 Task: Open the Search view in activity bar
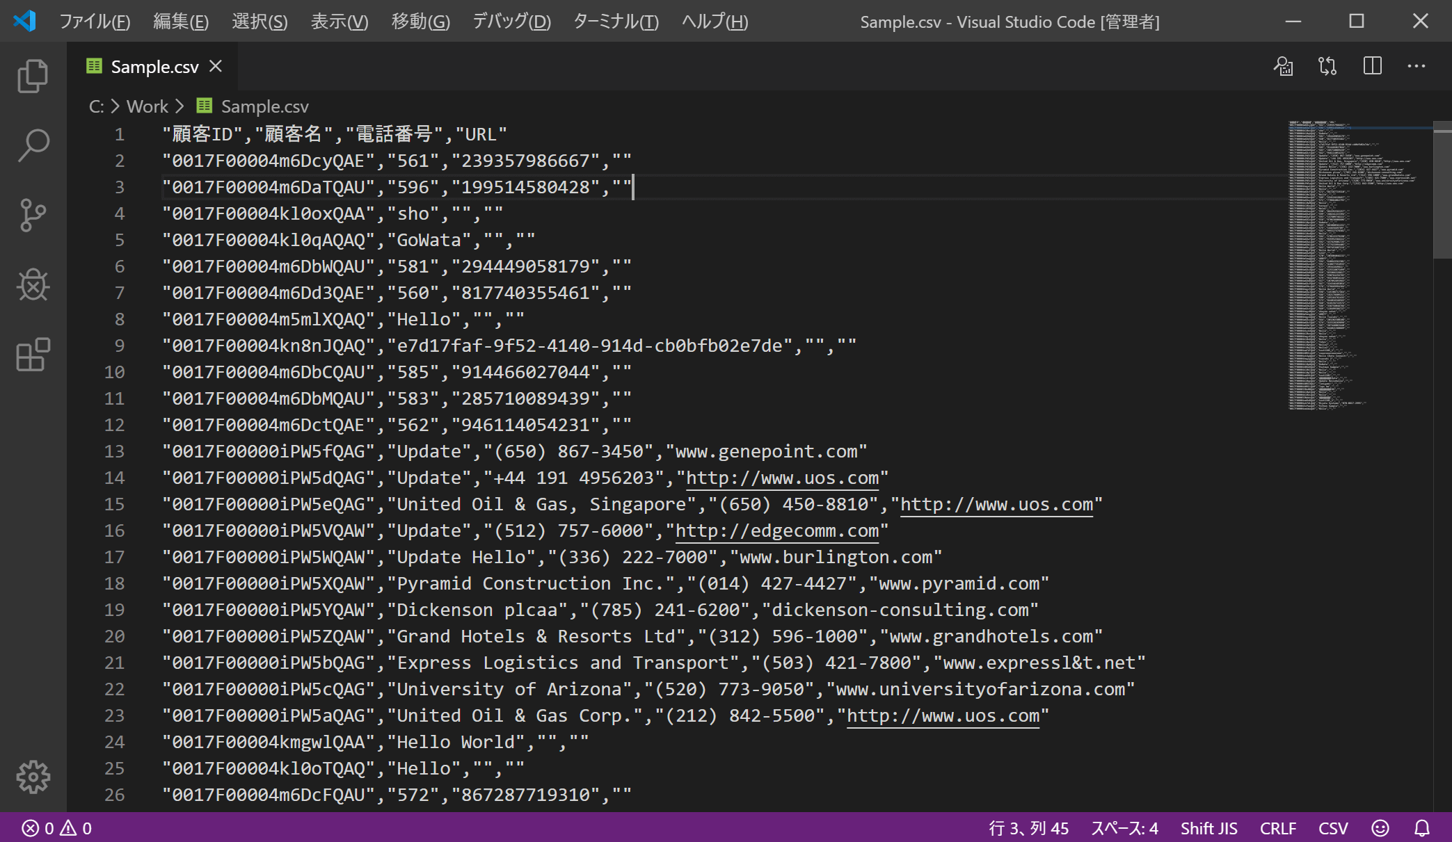(33, 145)
